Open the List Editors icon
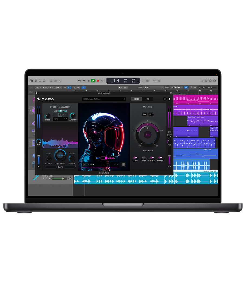Image resolution: width=246 pixels, height=282 pixels. 202,81
